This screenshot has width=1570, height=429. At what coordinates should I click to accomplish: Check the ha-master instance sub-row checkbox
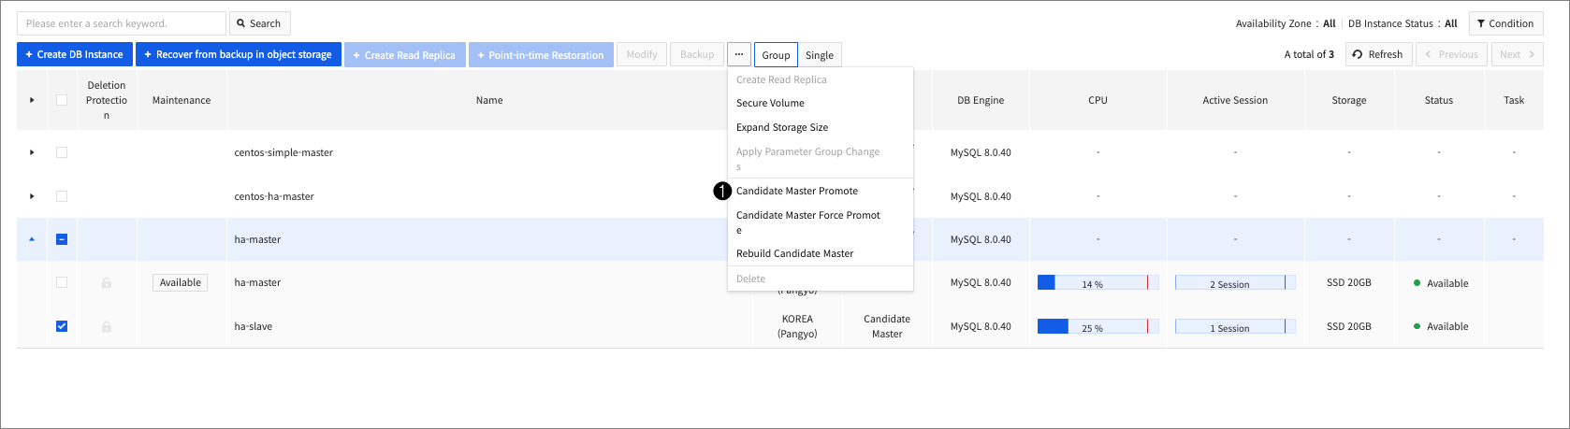[62, 282]
